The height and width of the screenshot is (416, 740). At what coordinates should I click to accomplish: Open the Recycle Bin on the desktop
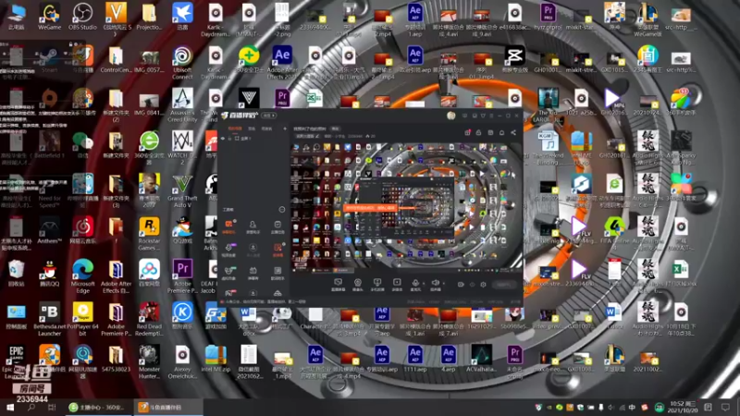pos(17,274)
